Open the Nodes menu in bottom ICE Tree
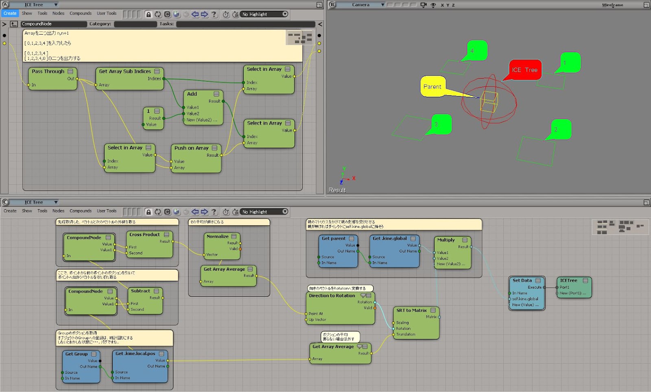The image size is (651, 392). pos(58,211)
